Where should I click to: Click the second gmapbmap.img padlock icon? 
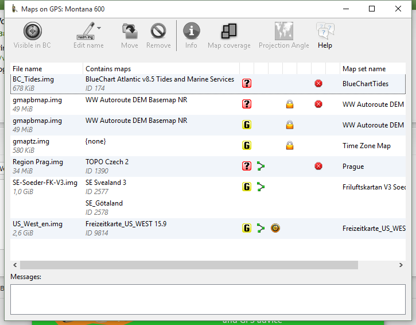point(290,125)
